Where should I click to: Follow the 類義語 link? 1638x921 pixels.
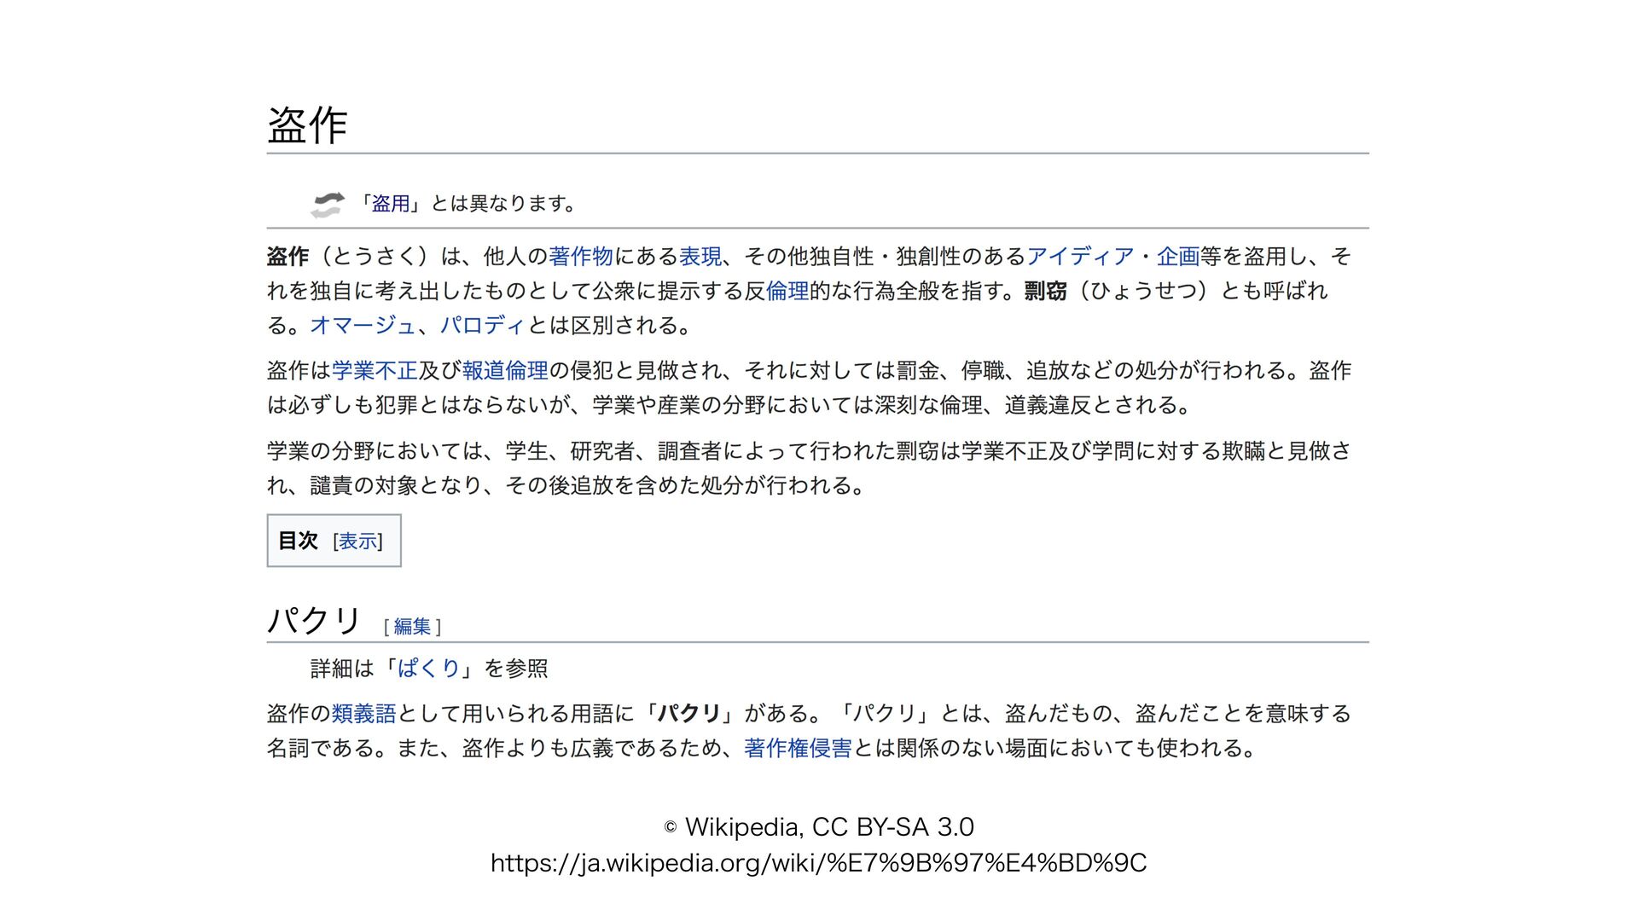click(363, 714)
